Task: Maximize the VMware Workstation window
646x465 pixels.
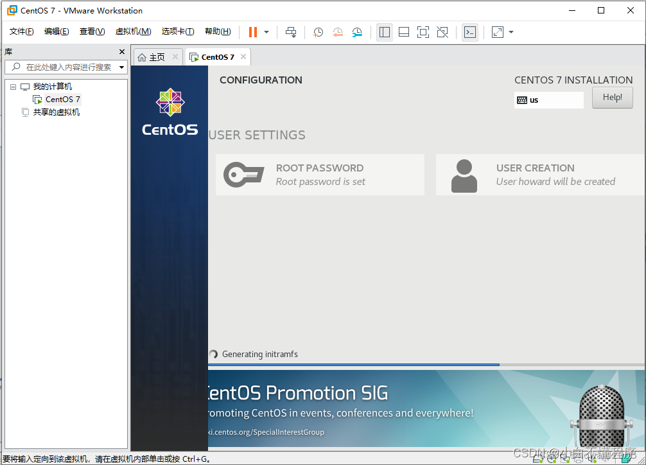Action: (601, 10)
